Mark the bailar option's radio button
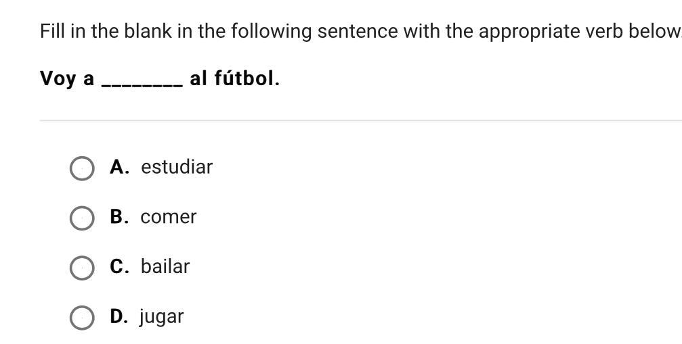This screenshot has height=344, width=682. pyautogui.click(x=82, y=268)
